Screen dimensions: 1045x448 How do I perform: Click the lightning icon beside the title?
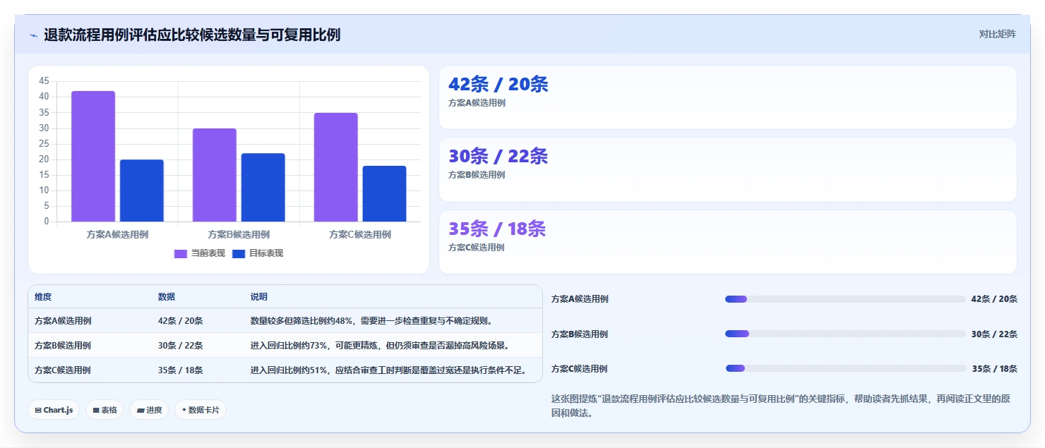point(33,35)
